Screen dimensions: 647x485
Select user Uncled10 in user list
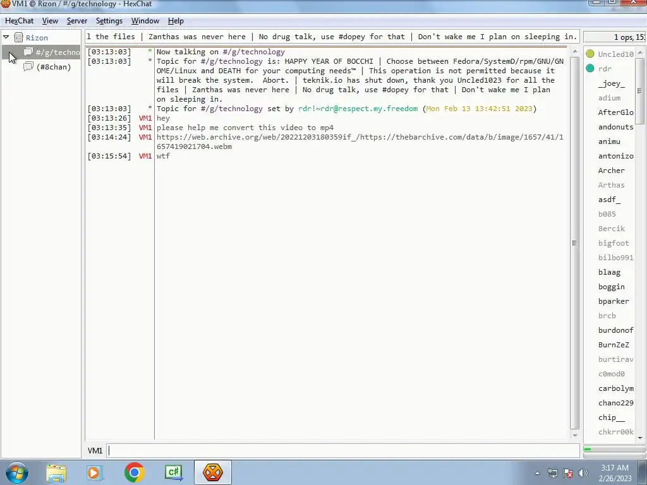[615, 54]
